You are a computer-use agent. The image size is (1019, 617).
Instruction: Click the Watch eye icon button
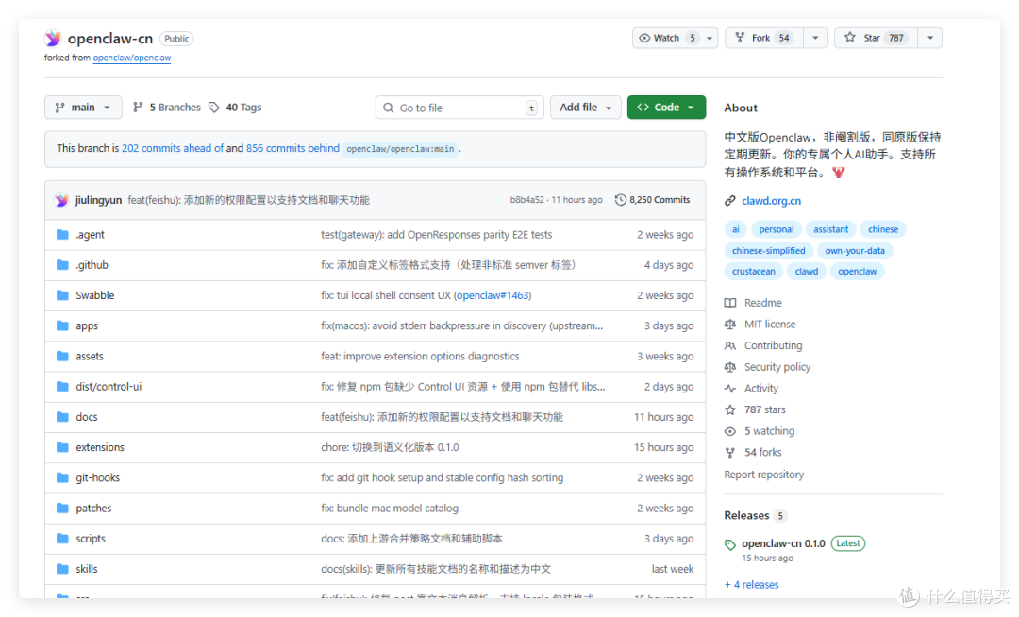click(x=644, y=39)
